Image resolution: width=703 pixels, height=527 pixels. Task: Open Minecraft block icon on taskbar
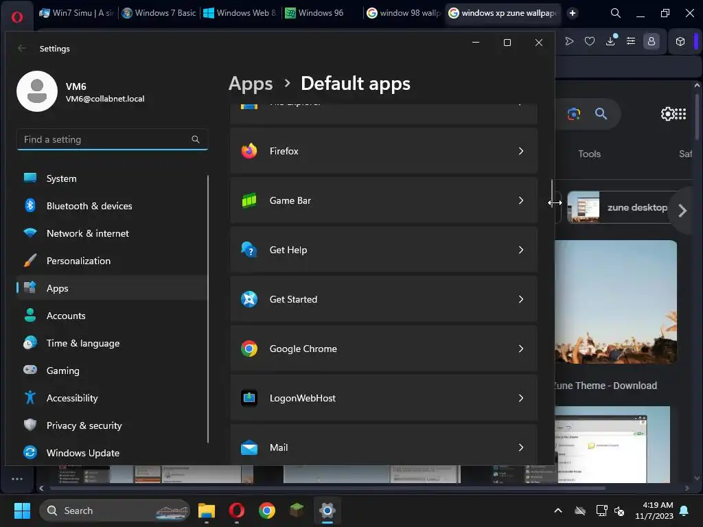point(297,510)
